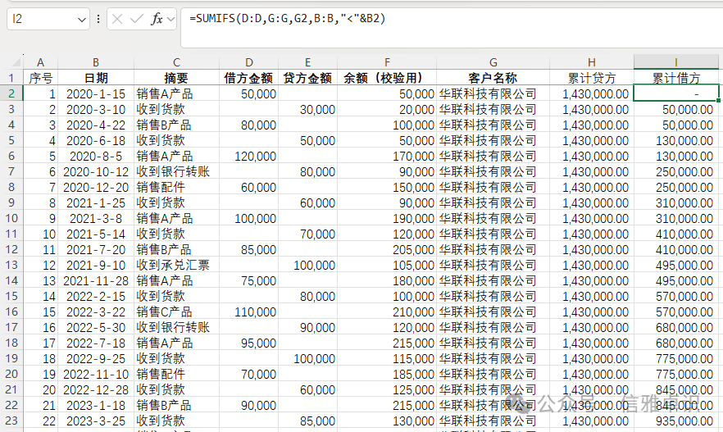The image size is (723, 432).
Task: Click the 余额（校验用） header cell
Action: click(387, 78)
